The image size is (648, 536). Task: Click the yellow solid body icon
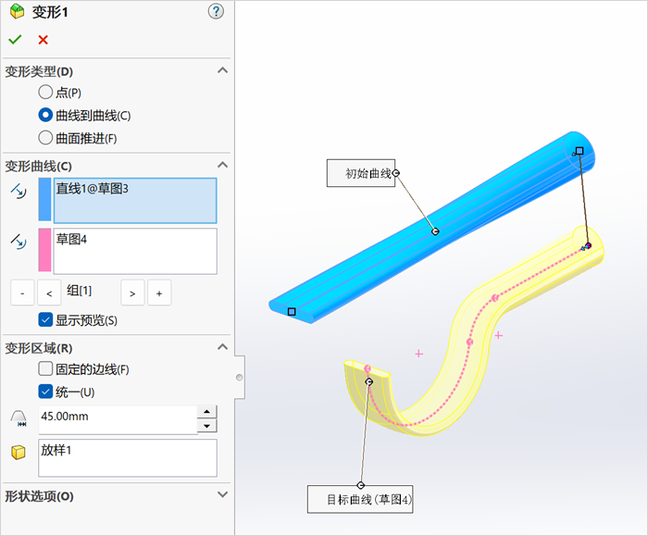coord(19,453)
